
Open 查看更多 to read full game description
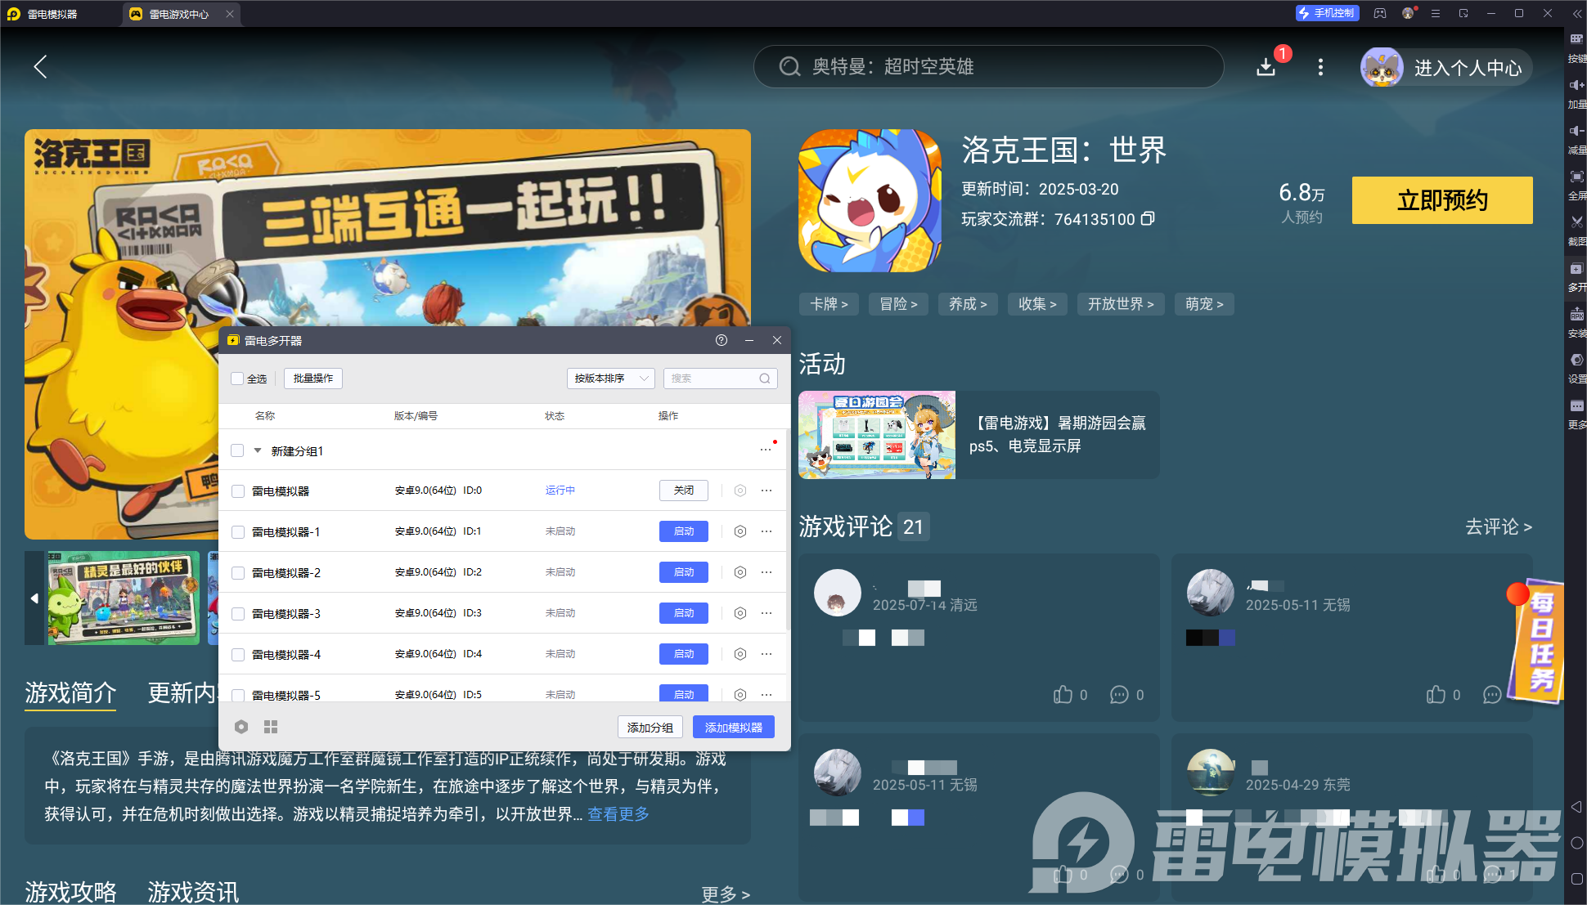(618, 814)
